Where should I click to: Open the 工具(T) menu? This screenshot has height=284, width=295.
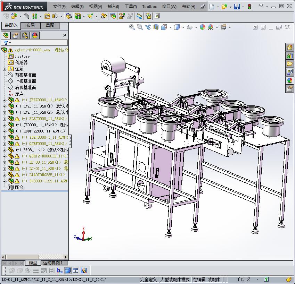pos(131,7)
